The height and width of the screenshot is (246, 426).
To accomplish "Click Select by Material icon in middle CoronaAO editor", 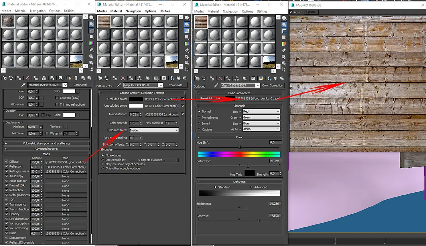I will pos(187,63).
